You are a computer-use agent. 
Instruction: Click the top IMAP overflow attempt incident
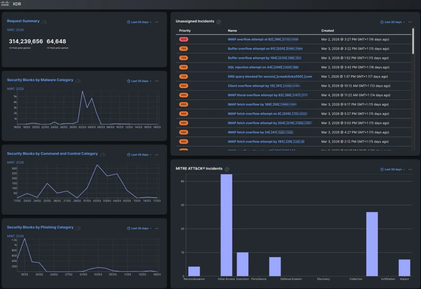click(263, 39)
